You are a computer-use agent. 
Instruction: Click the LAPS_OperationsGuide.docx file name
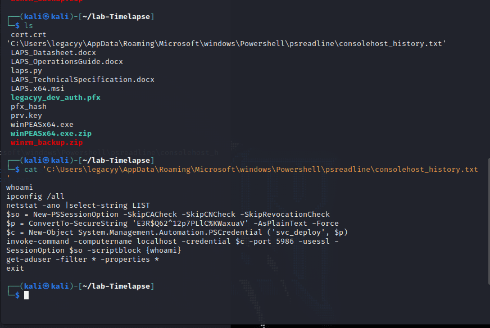click(x=66, y=62)
